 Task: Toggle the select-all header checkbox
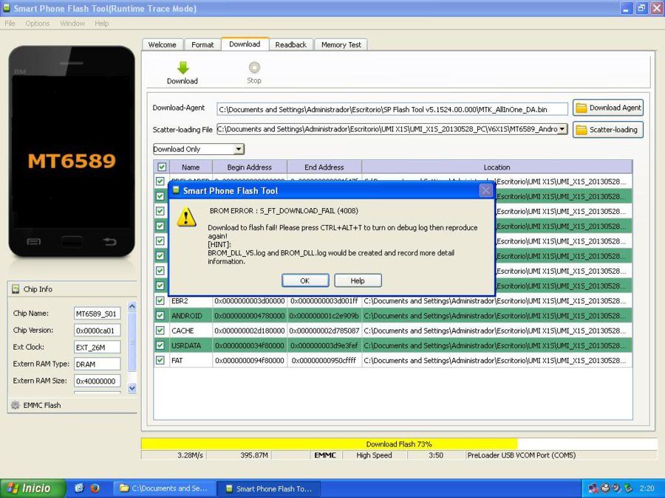pyautogui.click(x=162, y=167)
